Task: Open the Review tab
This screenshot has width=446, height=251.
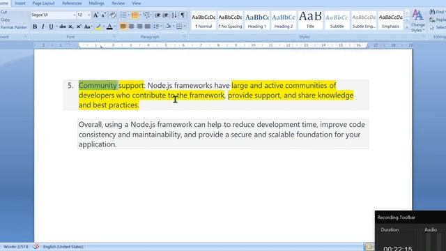Action: coord(118,3)
